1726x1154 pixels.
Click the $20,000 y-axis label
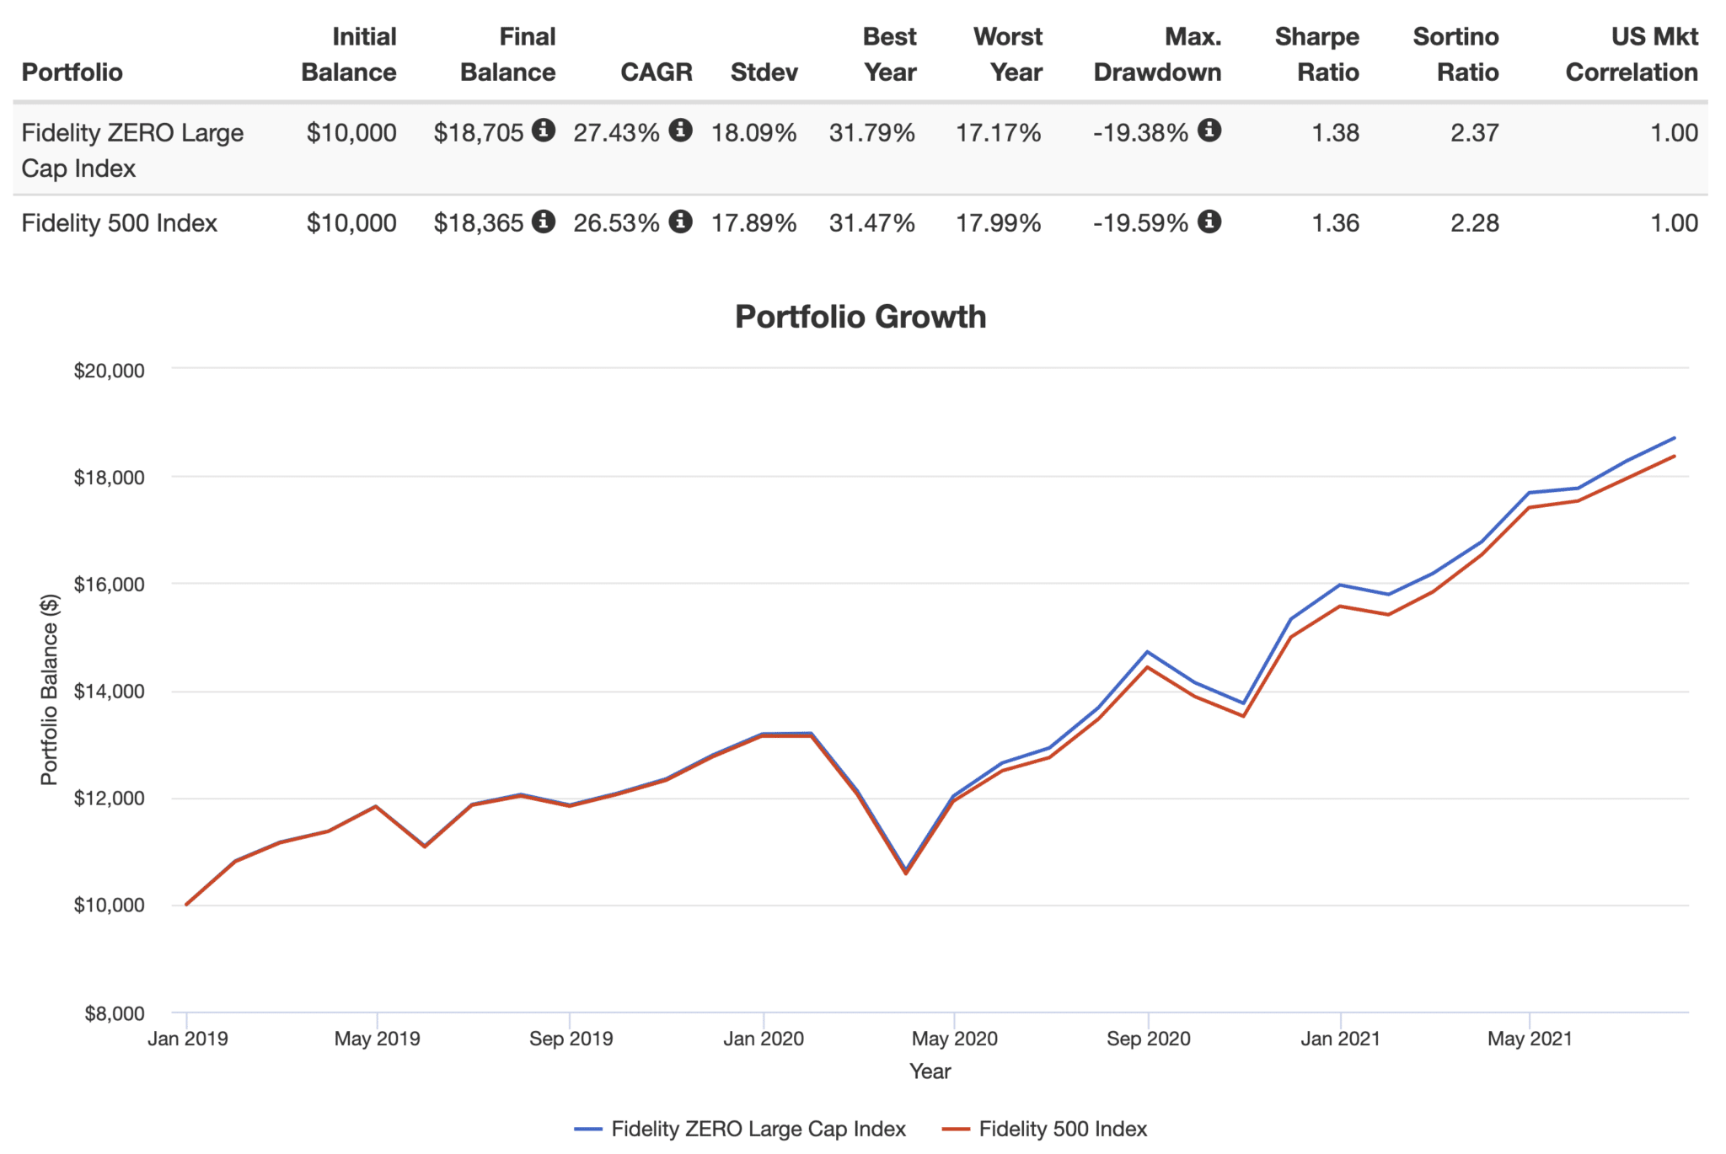click(x=110, y=371)
